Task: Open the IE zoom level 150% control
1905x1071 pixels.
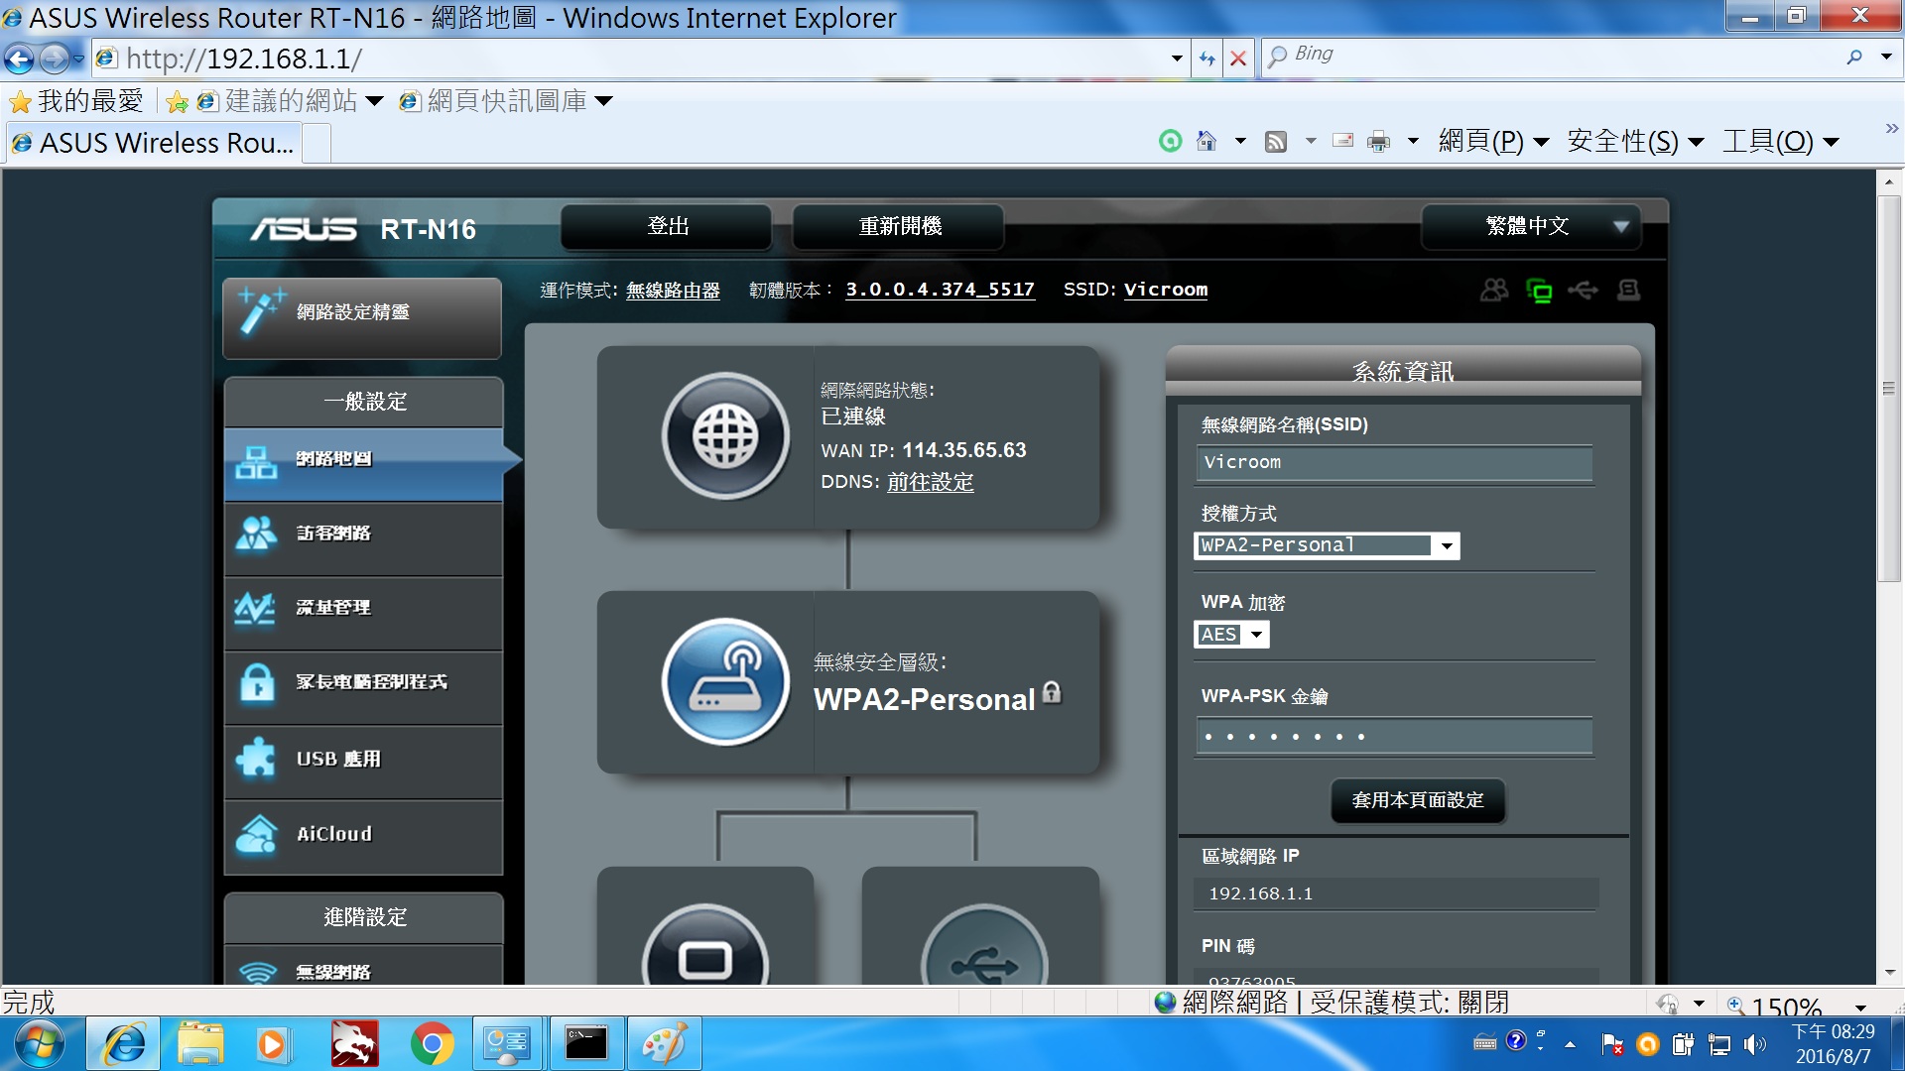Action: [1797, 1005]
